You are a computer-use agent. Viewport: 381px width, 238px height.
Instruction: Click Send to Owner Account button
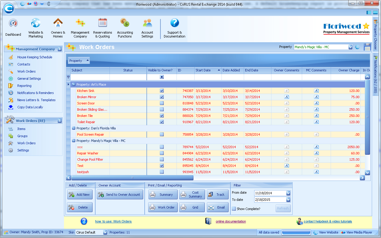pos(120,195)
